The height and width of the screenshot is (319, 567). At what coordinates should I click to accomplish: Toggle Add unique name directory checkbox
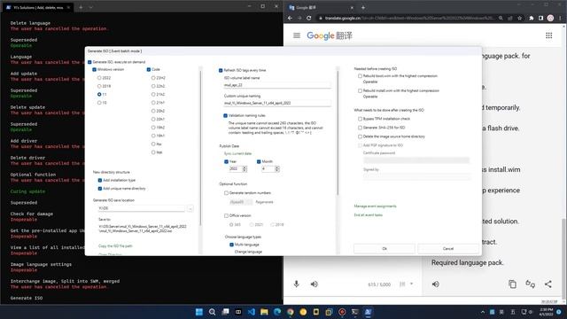[x=100, y=189]
